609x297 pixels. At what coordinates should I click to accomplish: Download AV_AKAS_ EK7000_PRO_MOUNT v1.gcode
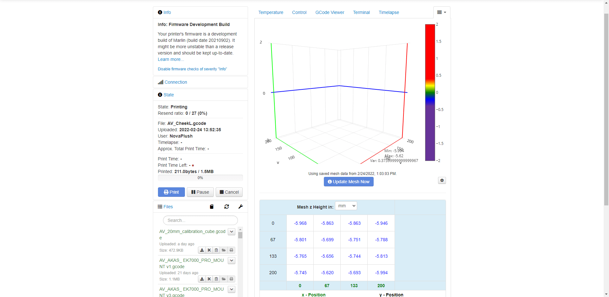[x=202, y=279]
